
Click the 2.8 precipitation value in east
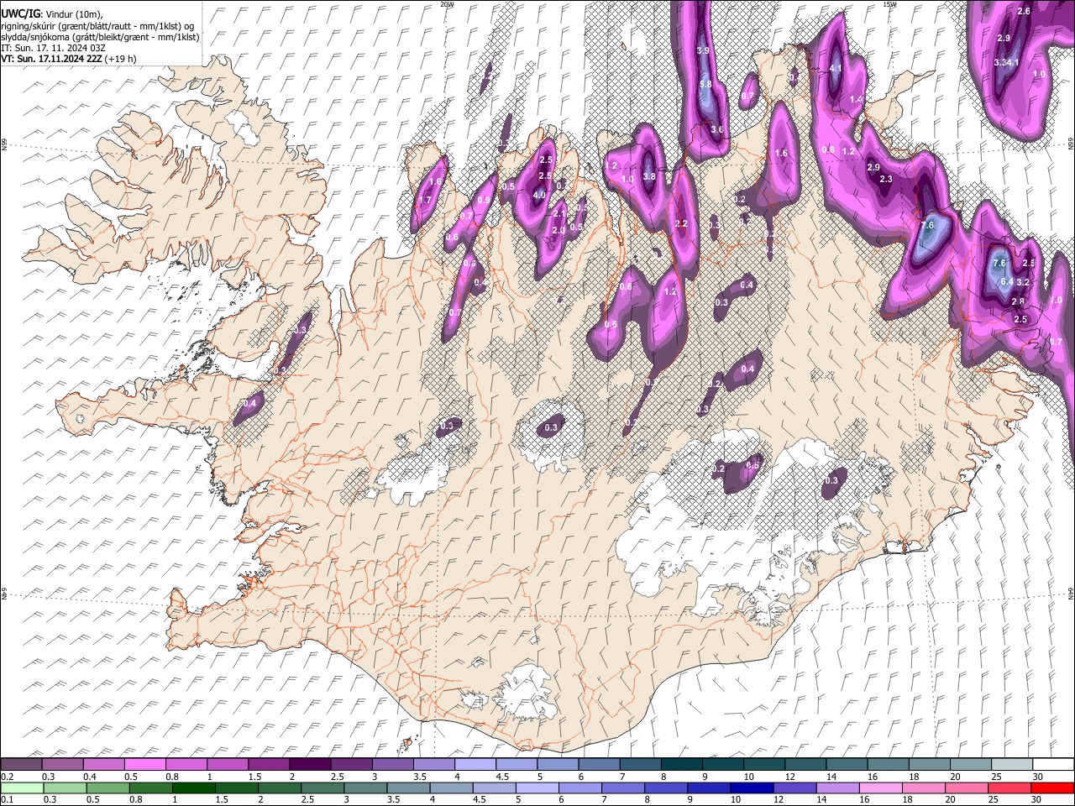[1018, 301]
